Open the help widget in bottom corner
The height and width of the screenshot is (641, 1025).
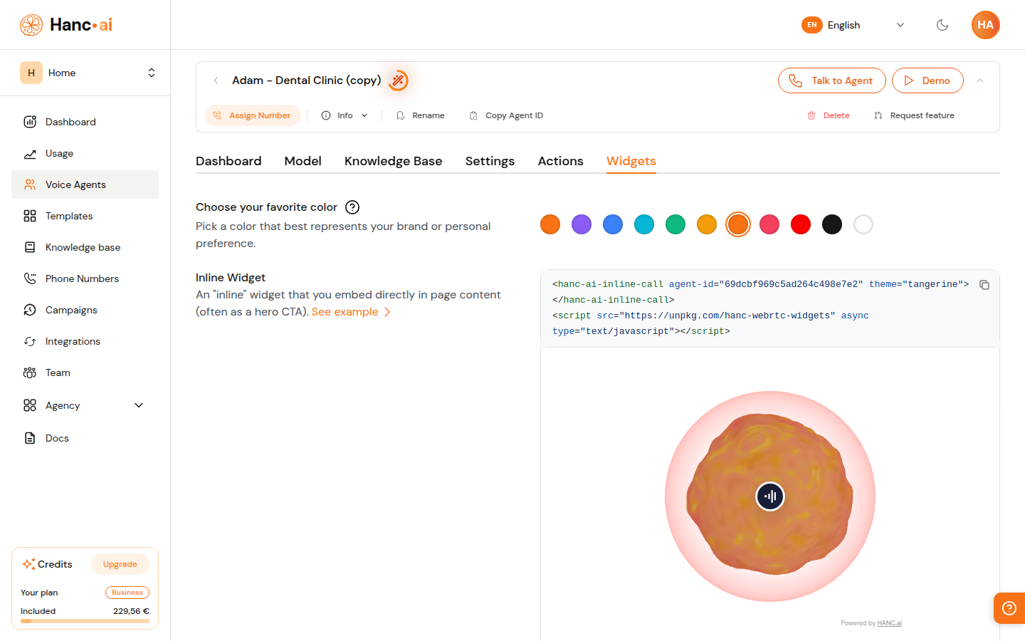pyautogui.click(x=1009, y=608)
